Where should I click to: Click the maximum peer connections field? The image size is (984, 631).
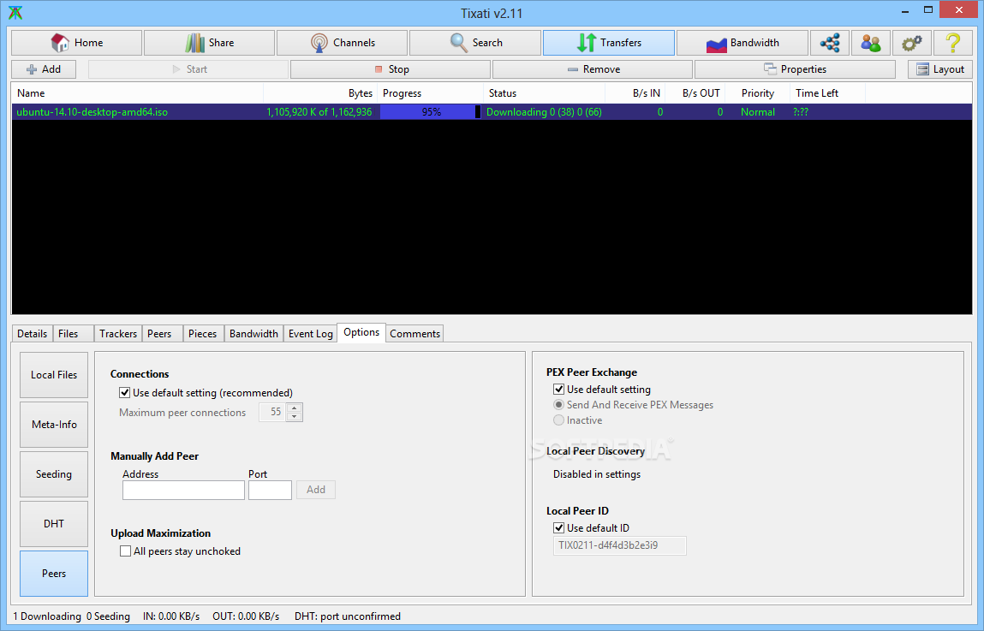[272, 412]
